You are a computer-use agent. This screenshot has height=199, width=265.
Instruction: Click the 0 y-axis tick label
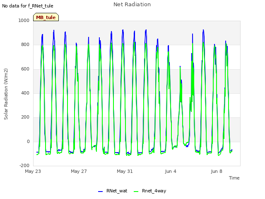point(28,142)
